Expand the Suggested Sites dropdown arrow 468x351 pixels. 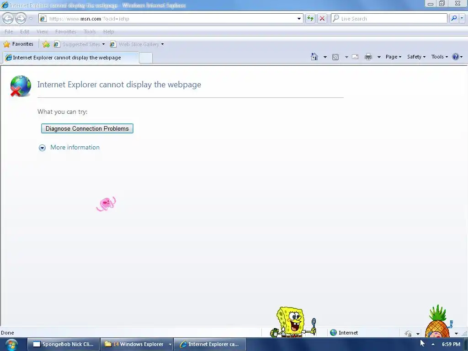104,44
